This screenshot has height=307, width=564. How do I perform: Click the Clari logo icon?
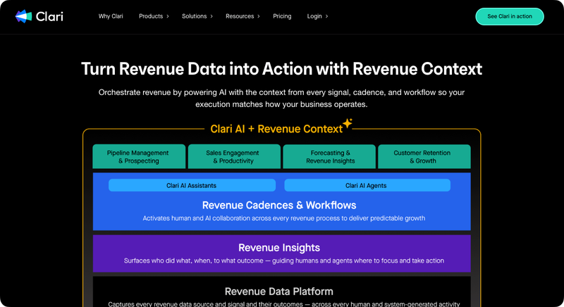tap(23, 16)
